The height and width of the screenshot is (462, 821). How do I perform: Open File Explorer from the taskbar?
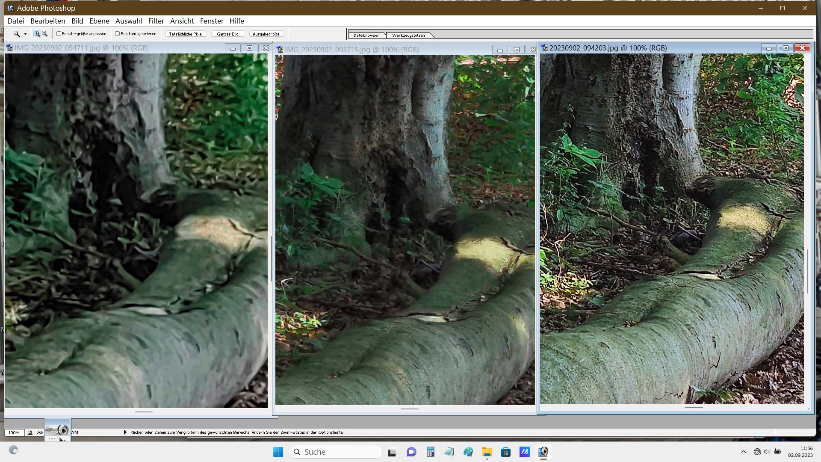(x=487, y=452)
